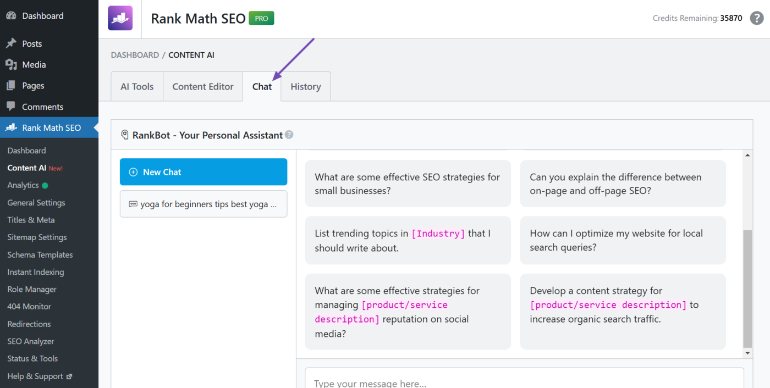
Task: Focus the Type your message input field
Action: (524, 381)
